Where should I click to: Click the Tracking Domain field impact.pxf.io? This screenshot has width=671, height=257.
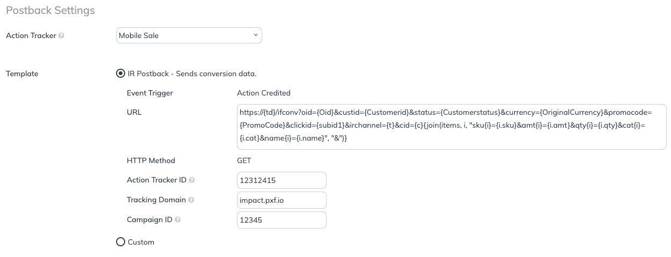281,200
